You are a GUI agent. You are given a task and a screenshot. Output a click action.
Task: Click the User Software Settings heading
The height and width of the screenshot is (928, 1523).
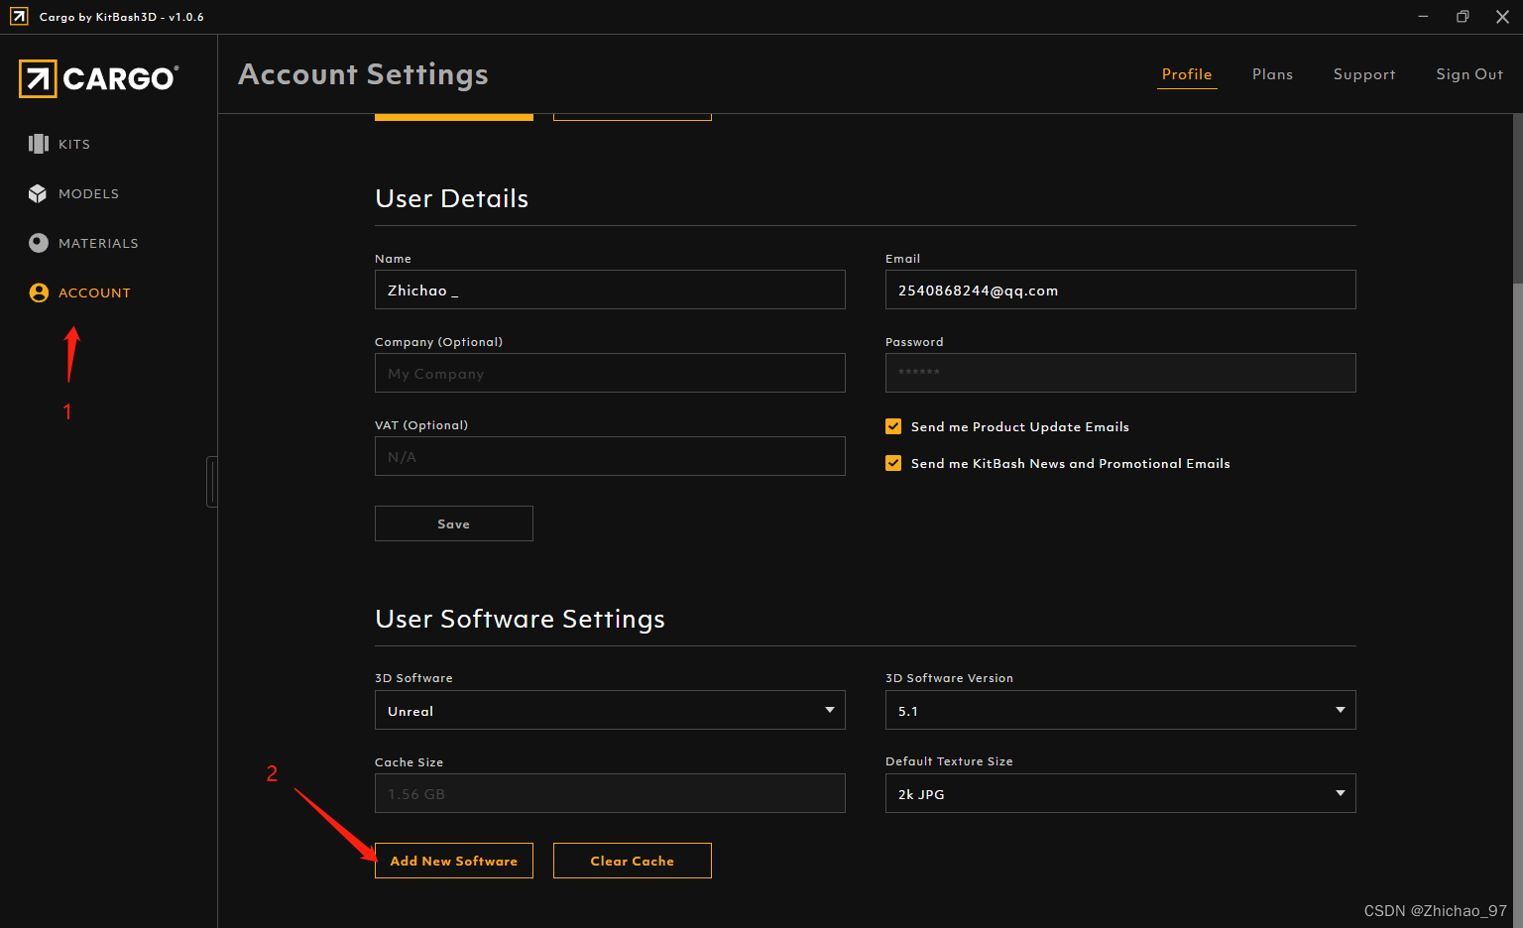521,619
